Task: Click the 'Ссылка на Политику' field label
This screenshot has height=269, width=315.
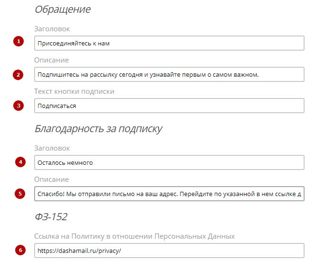Action: point(134,236)
